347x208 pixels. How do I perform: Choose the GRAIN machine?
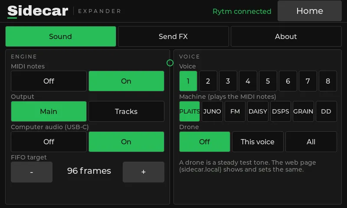[303, 111]
